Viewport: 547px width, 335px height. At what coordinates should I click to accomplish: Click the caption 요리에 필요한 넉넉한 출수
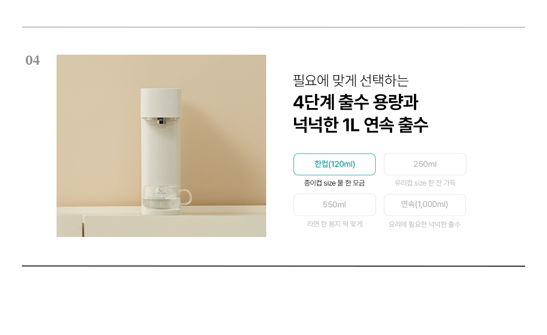[x=425, y=225]
